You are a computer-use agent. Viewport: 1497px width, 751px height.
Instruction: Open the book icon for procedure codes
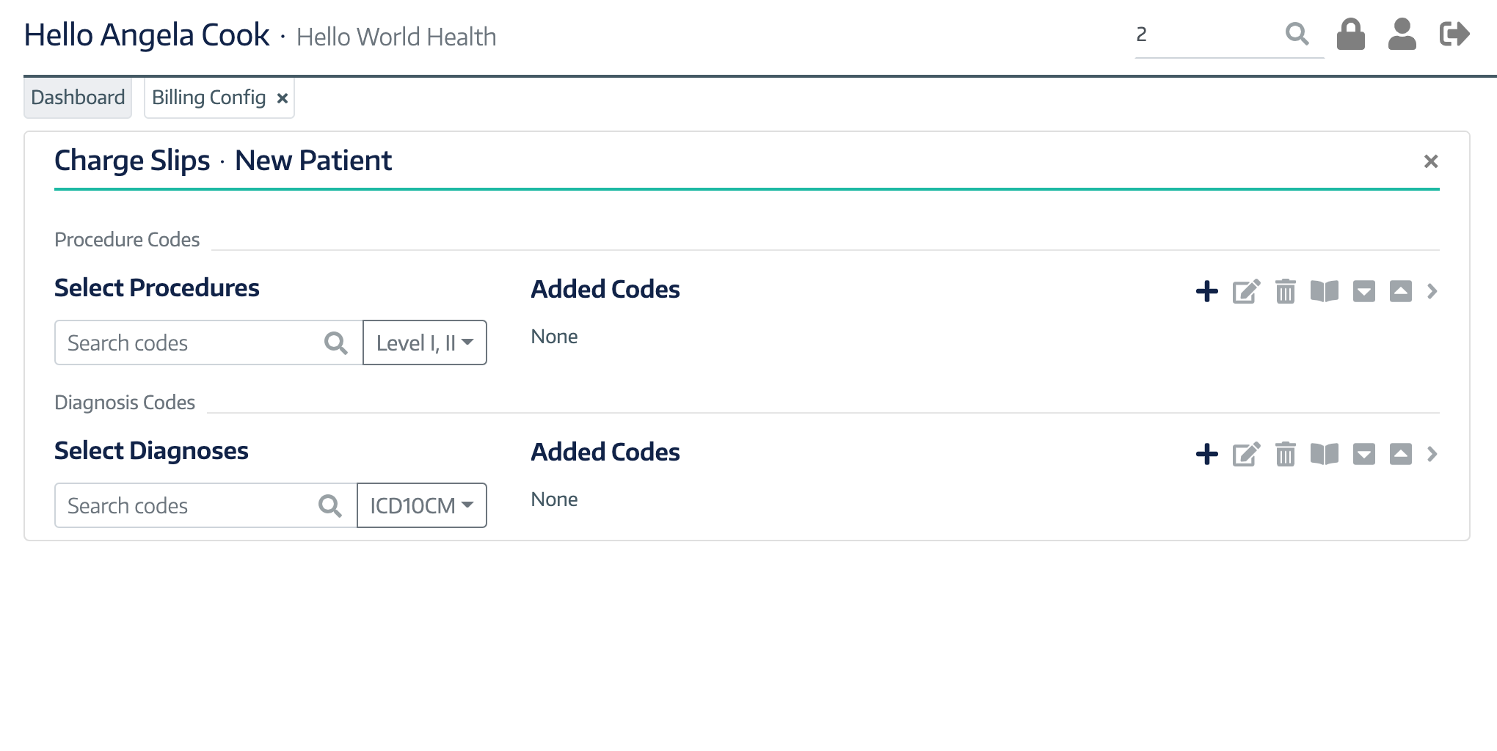[1325, 291]
